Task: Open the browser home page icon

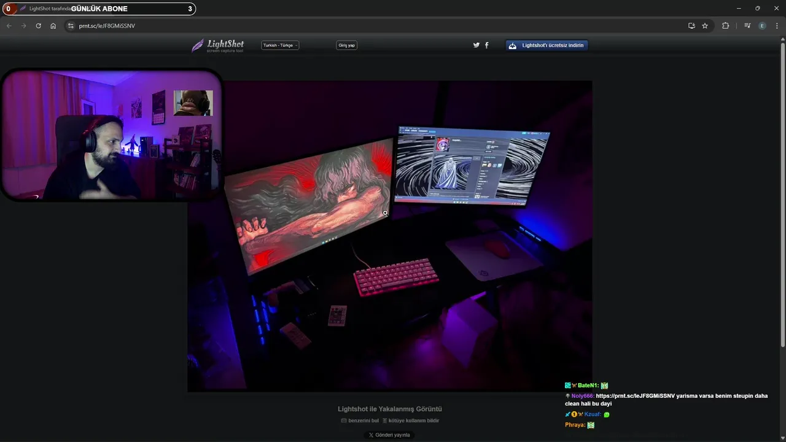Action: [x=53, y=26]
